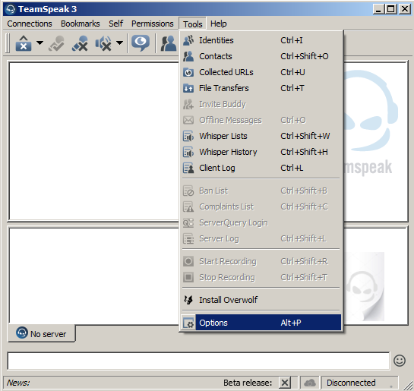Expand the dropdown arrow beside mute speakers
This screenshot has height=391, width=414.
point(119,43)
